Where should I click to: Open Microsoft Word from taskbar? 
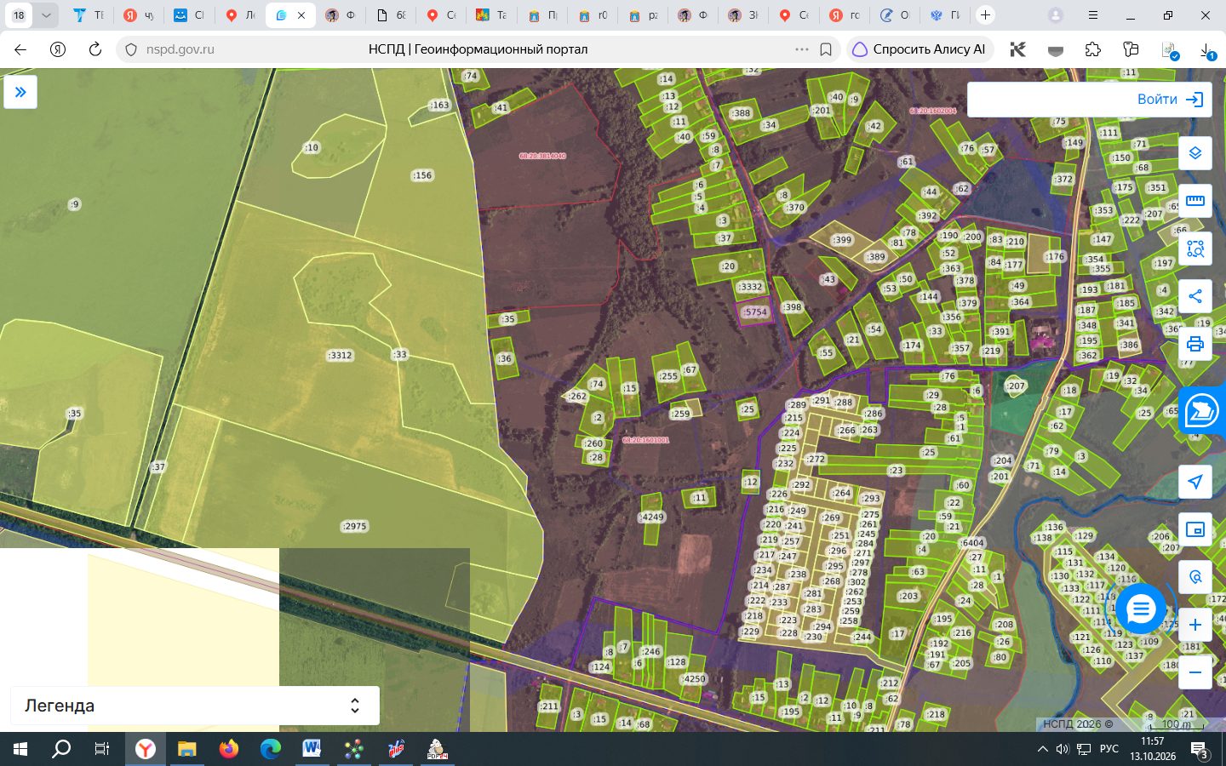tap(312, 749)
